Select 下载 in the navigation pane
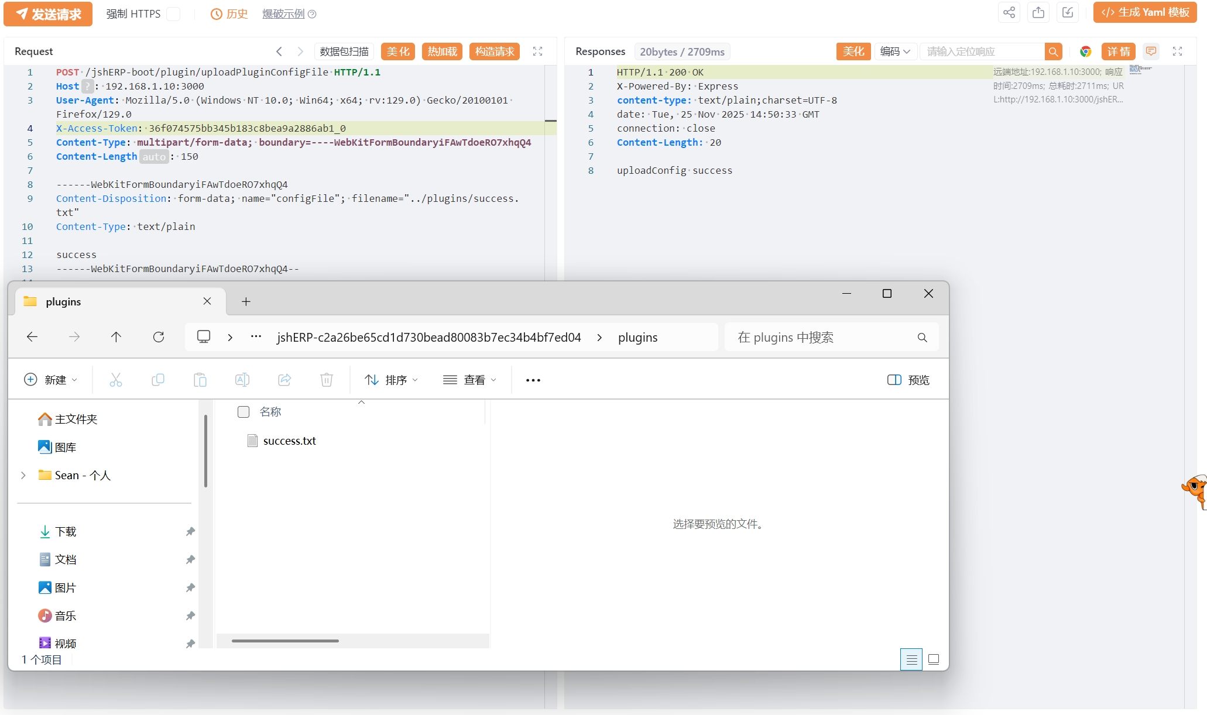 pos(66,531)
